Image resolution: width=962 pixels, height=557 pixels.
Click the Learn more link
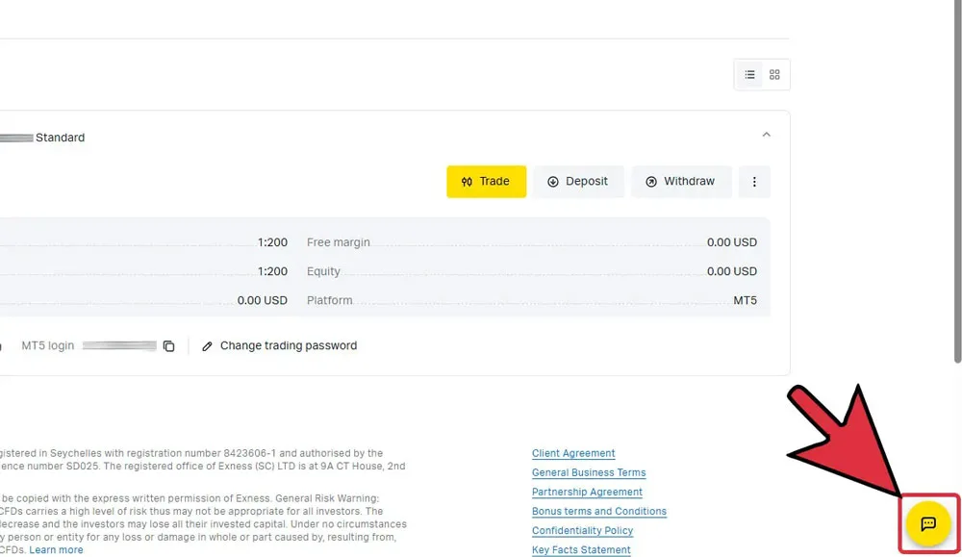56,549
